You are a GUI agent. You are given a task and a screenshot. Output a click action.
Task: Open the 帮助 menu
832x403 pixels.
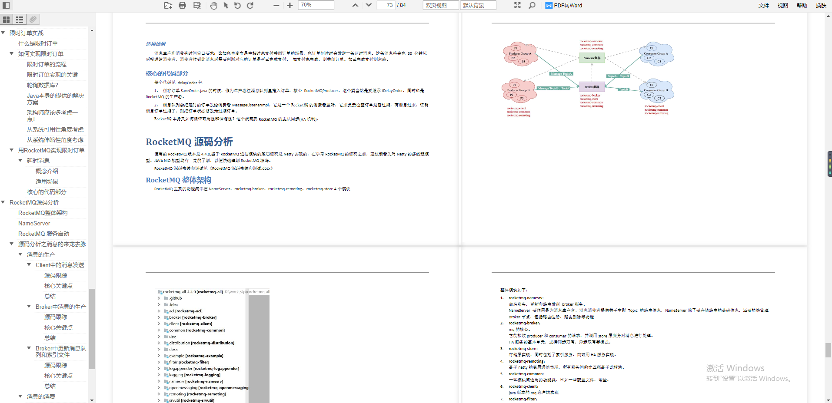[802, 5]
